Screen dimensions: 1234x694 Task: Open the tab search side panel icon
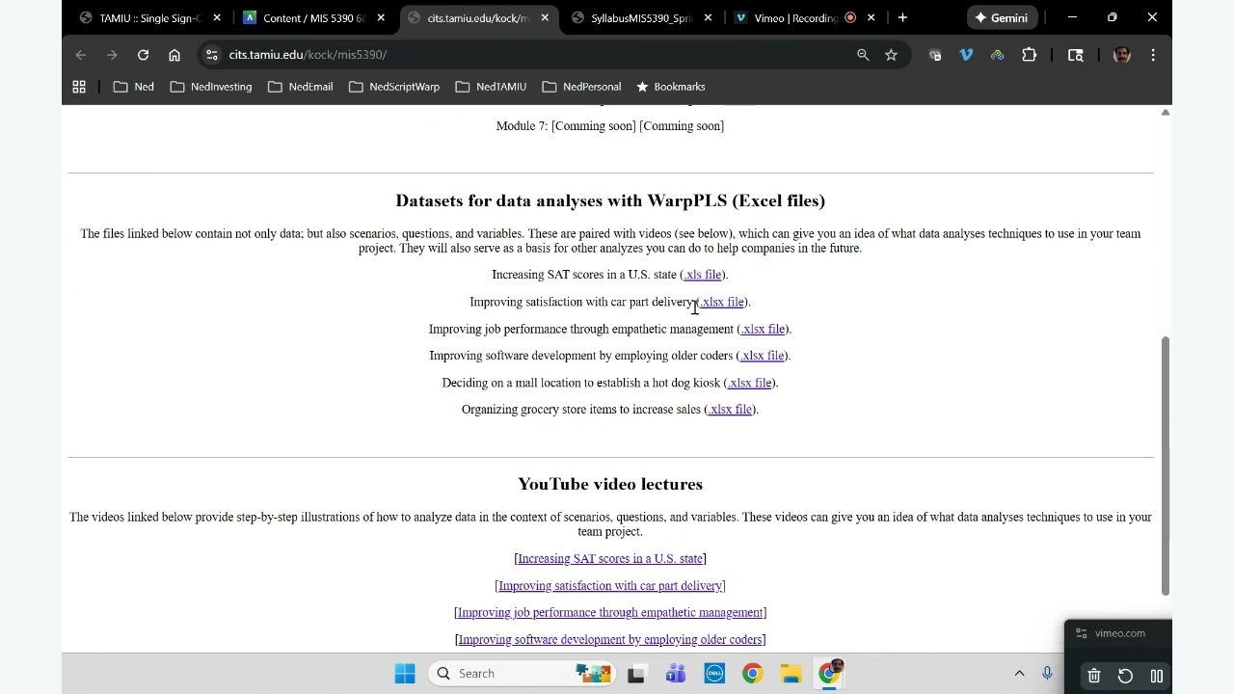pyautogui.click(x=1075, y=55)
